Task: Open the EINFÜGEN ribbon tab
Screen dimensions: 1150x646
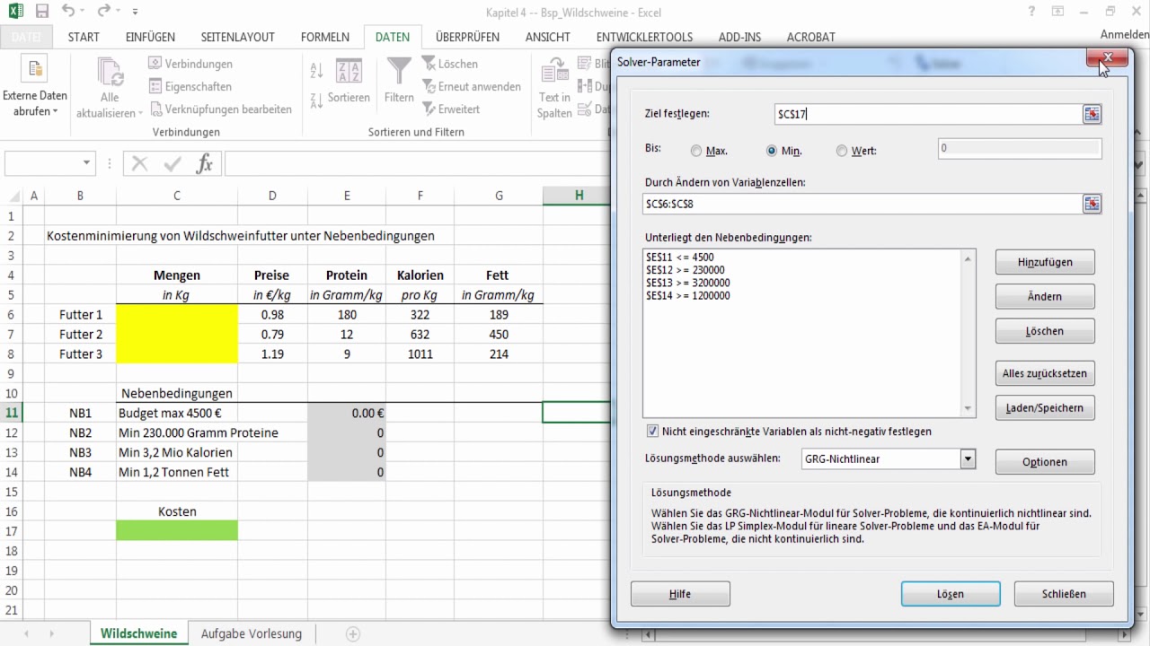Action: click(150, 37)
